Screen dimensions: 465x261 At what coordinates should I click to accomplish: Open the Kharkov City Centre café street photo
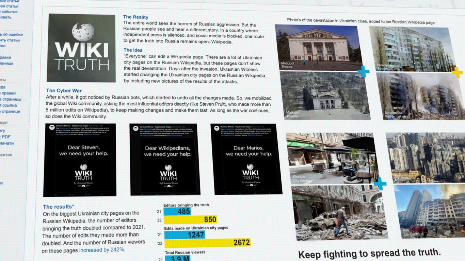tap(332, 158)
